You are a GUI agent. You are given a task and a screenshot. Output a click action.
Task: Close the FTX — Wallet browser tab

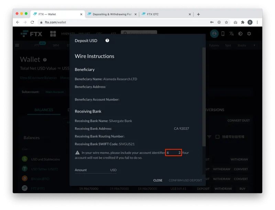pos(81,14)
